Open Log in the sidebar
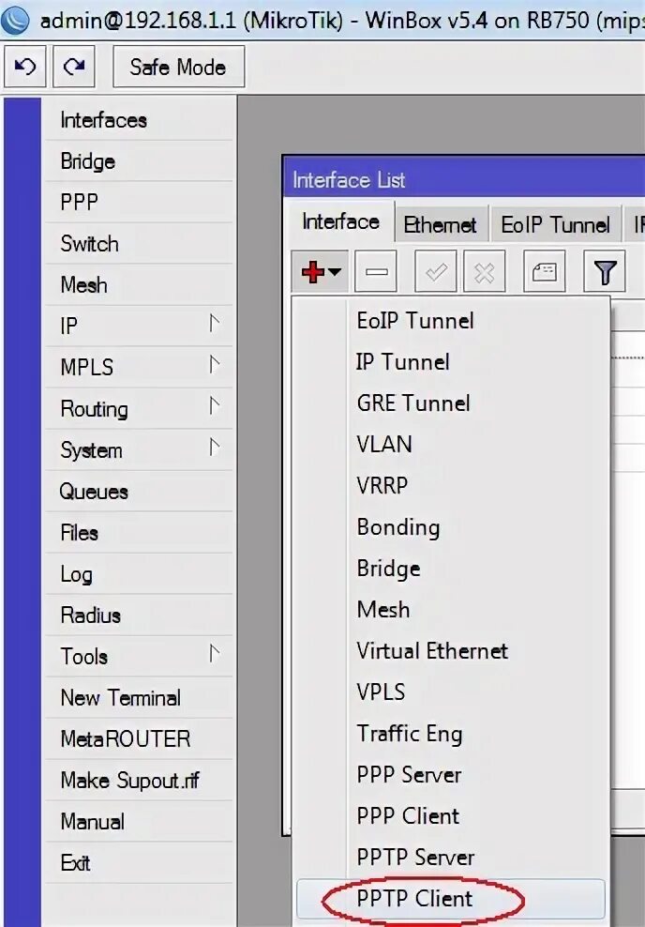Screen dimensions: 645x927 (139, 574)
